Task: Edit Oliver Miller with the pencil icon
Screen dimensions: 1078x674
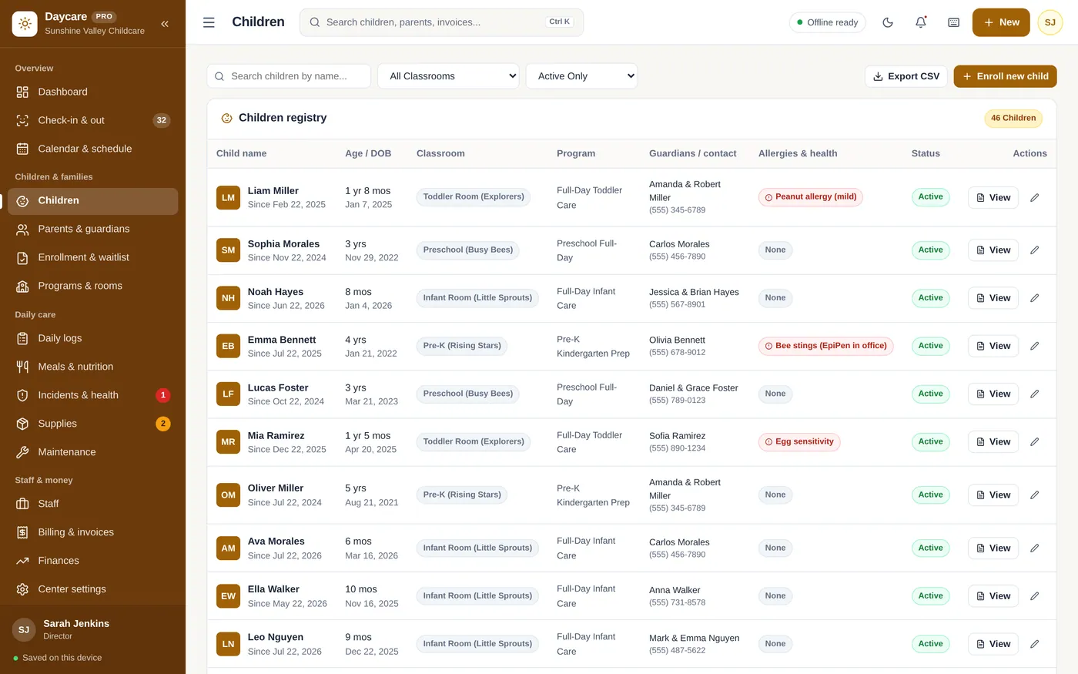Action: click(1035, 495)
